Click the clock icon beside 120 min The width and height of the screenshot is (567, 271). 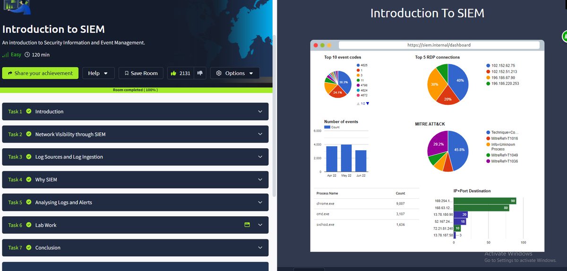click(27, 55)
